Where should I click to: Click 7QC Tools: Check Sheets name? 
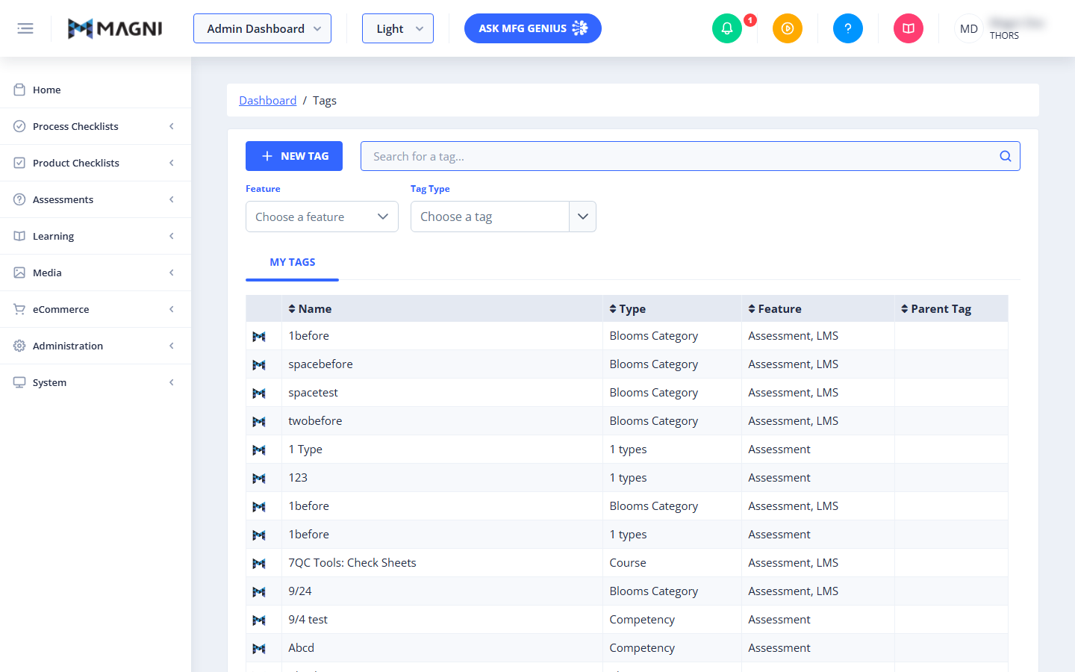click(352, 563)
